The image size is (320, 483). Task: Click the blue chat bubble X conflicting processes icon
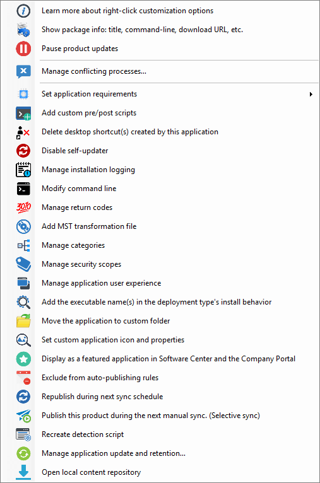pos(23,71)
